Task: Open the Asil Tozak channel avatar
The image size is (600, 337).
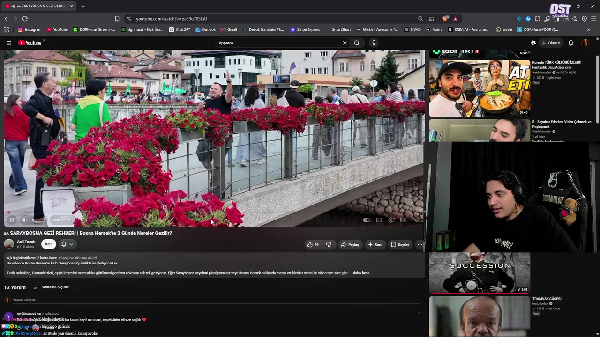Action: click(9, 243)
